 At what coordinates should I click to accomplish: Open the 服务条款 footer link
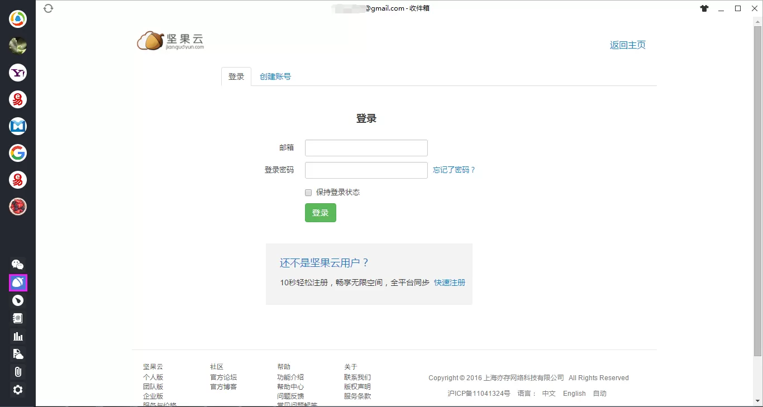(357, 396)
